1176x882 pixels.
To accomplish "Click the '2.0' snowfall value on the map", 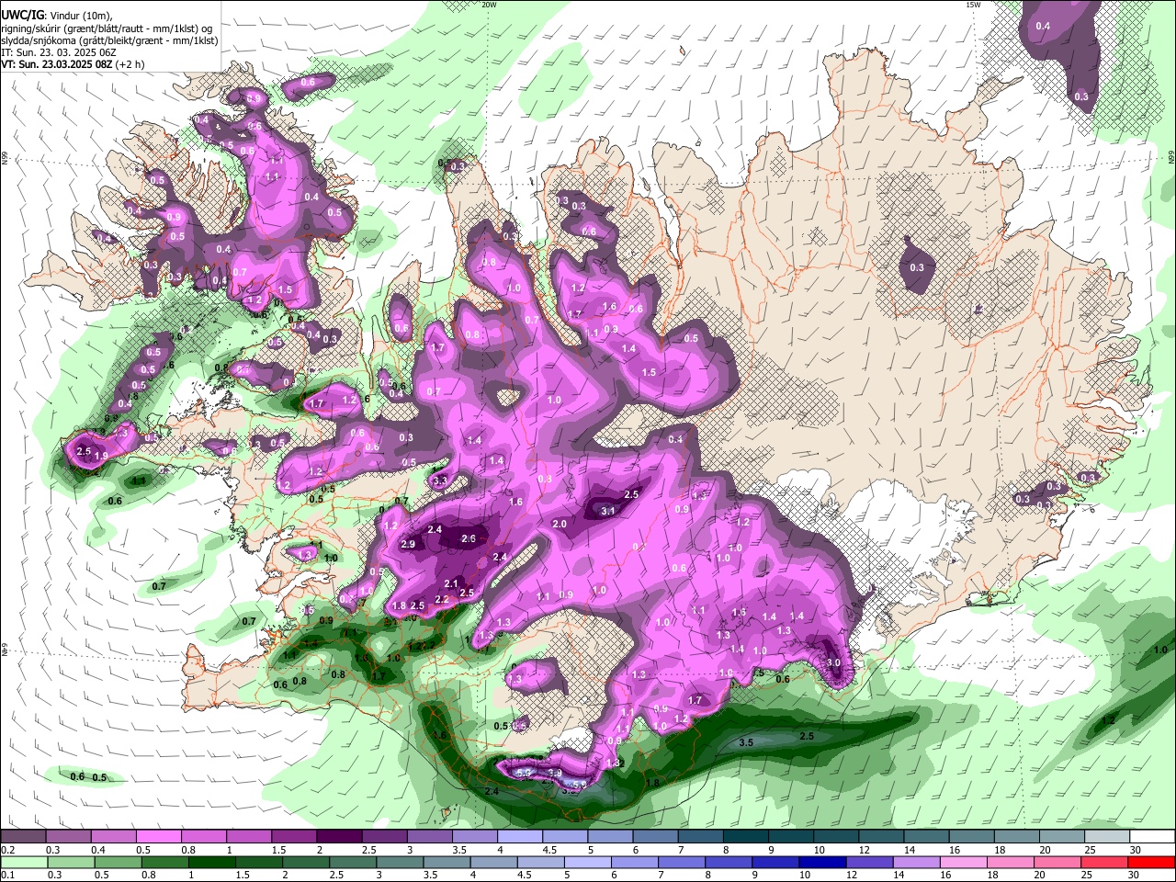I will point(560,524).
